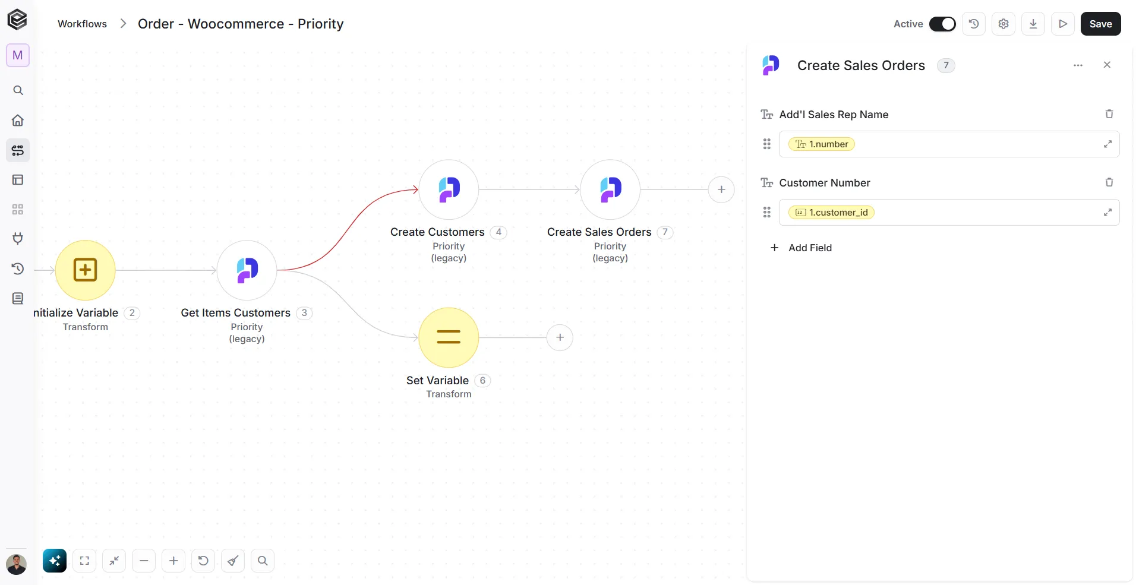The width and height of the screenshot is (1136, 585).
Task: Run the workflow with play icon
Action: [x=1063, y=24]
